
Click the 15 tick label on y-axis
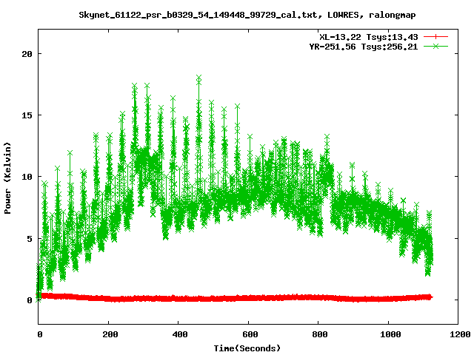pos(26,115)
